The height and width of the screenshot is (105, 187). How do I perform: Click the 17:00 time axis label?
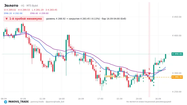tap(100, 99)
